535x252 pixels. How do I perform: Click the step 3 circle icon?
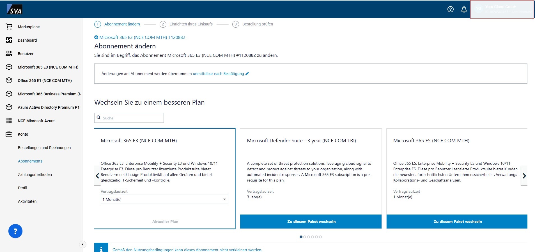(236, 24)
